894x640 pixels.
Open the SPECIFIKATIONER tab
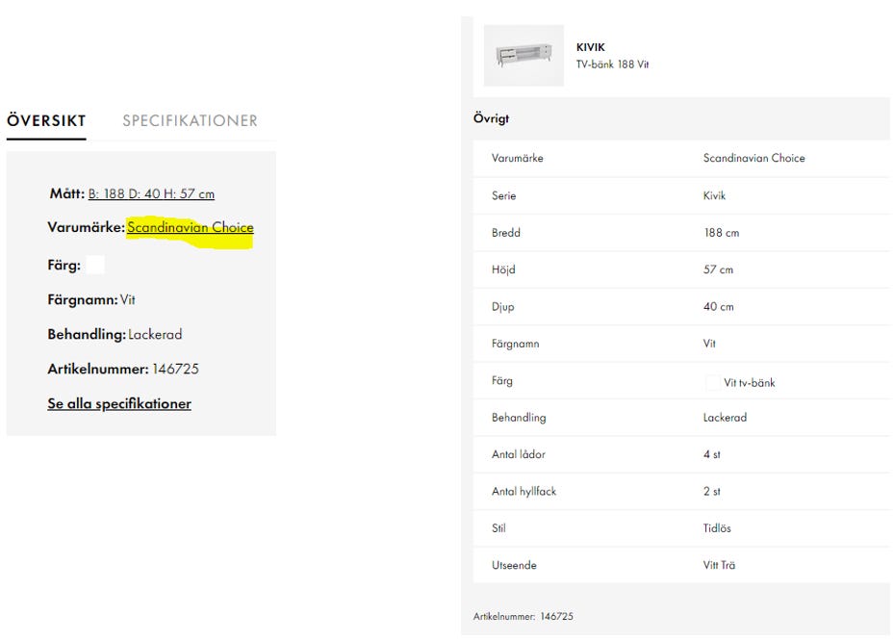(190, 121)
